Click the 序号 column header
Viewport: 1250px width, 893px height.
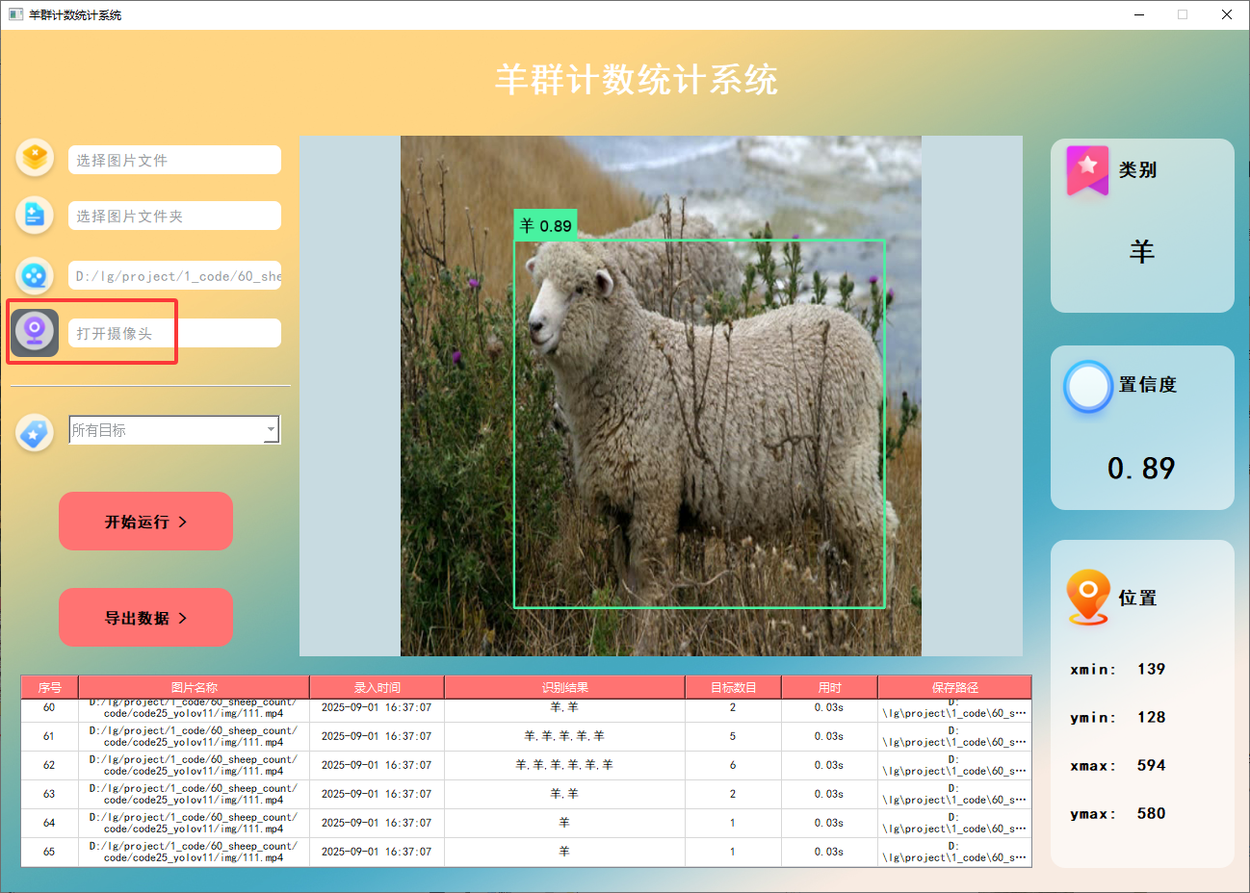(x=49, y=687)
